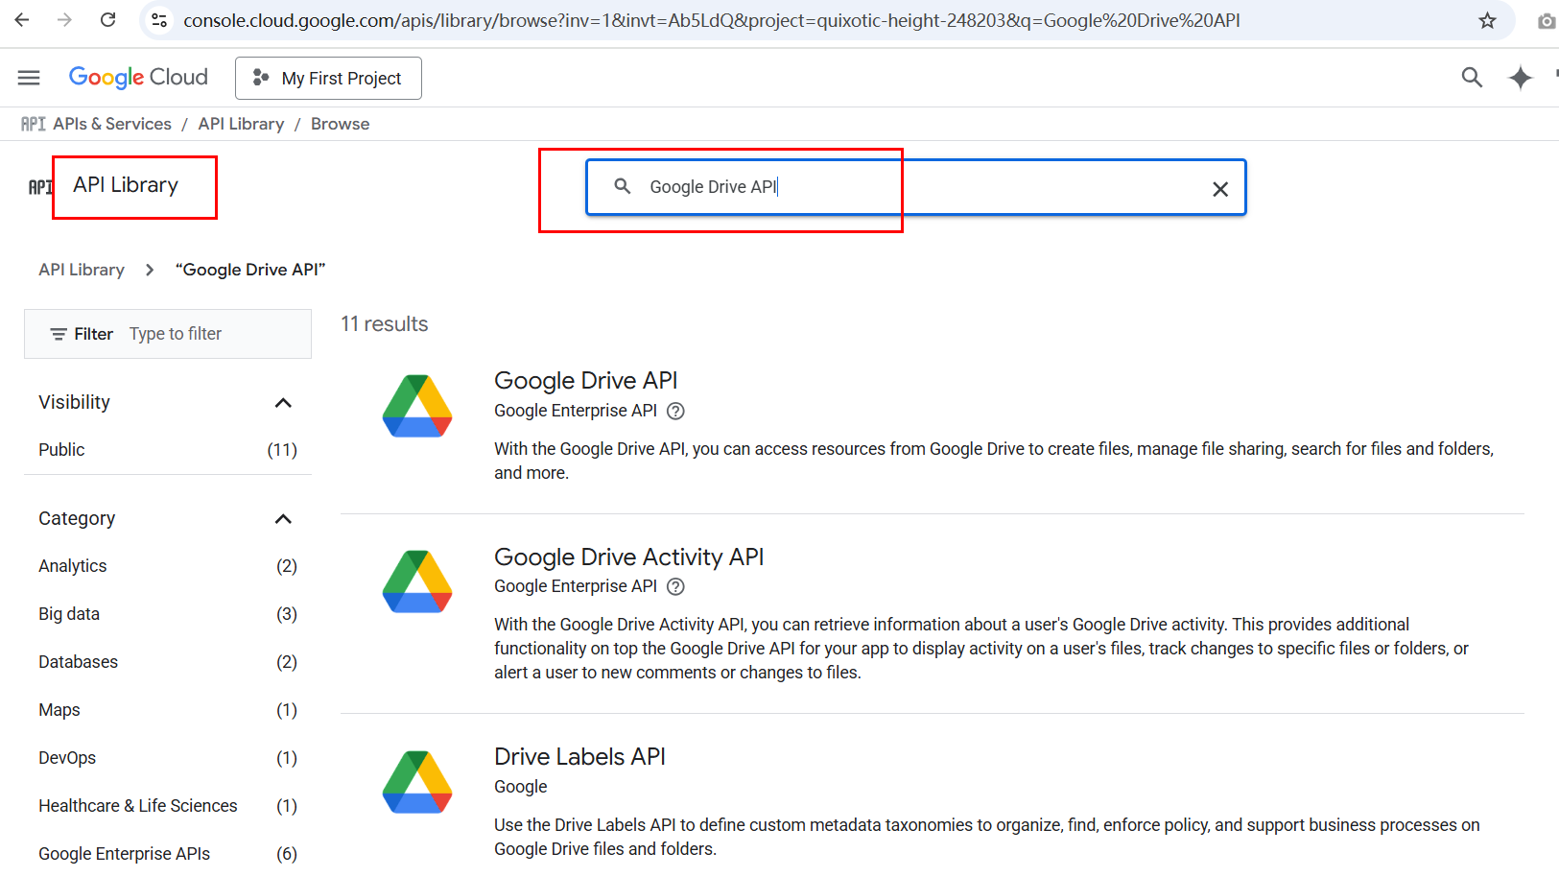Open site information icon in address bar

coord(159,20)
